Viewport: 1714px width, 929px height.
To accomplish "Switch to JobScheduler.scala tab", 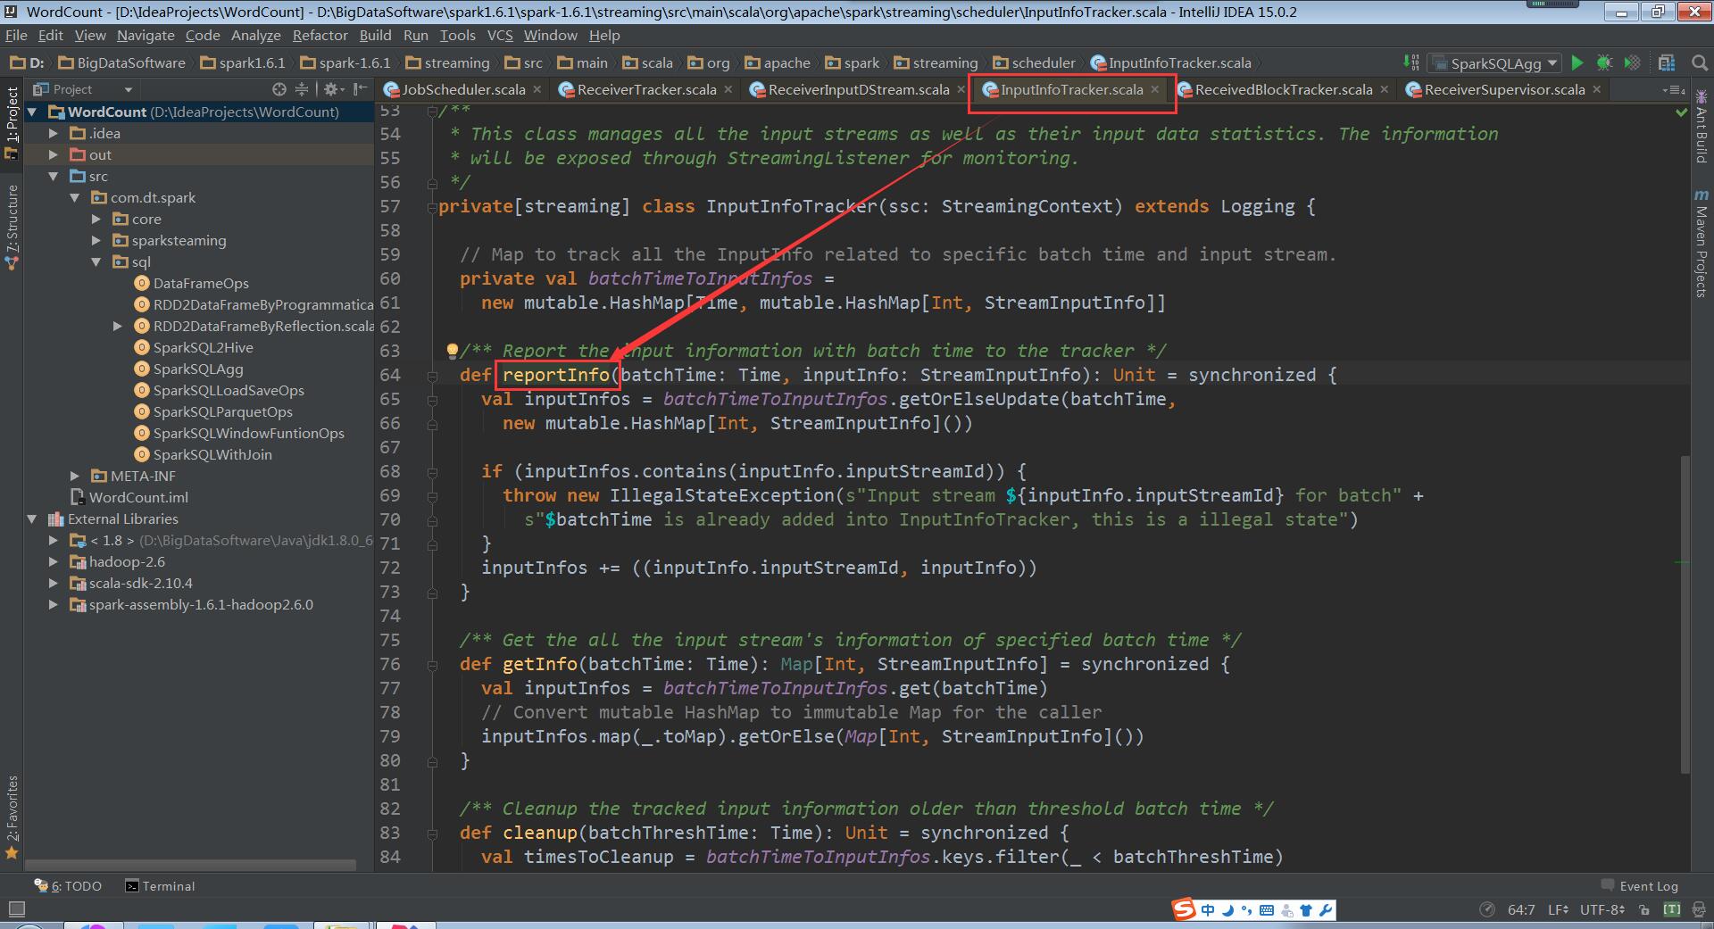I will click(x=462, y=89).
